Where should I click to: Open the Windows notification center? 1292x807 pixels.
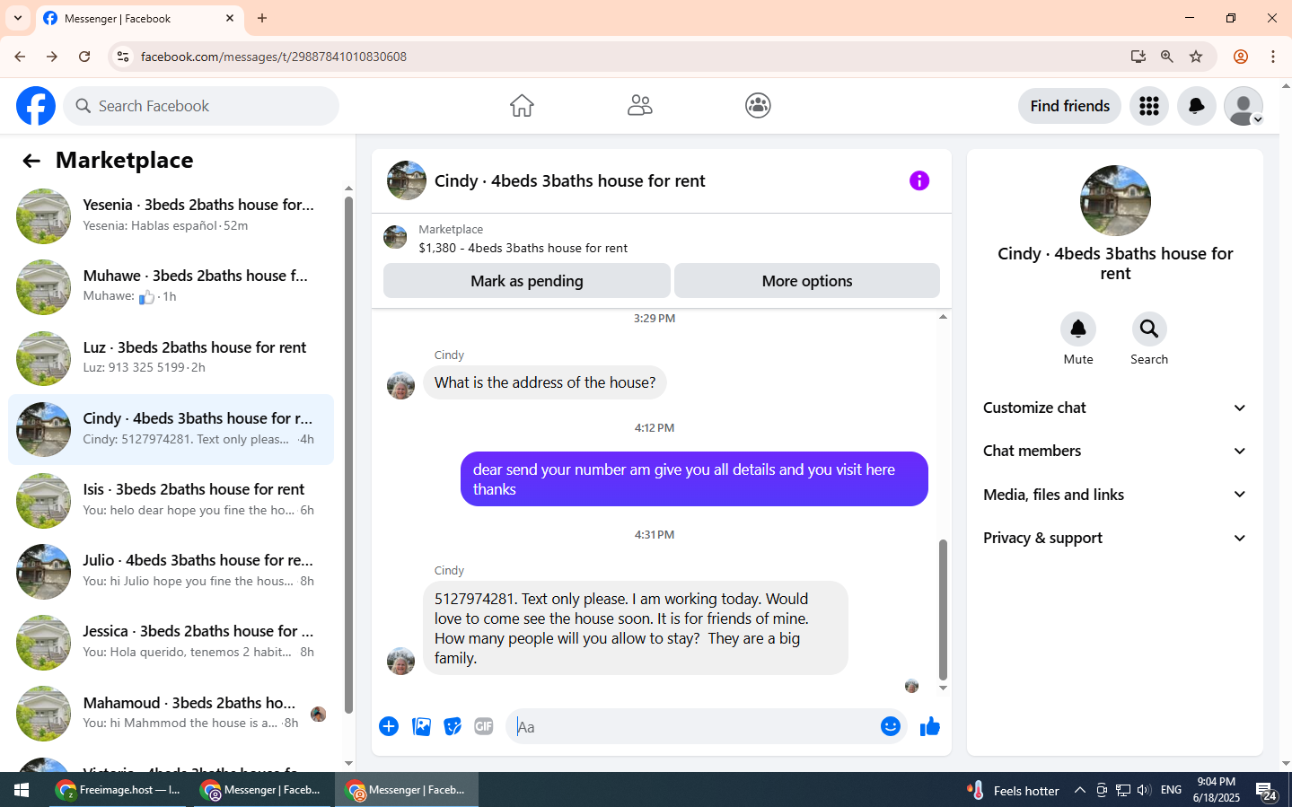click(1267, 791)
